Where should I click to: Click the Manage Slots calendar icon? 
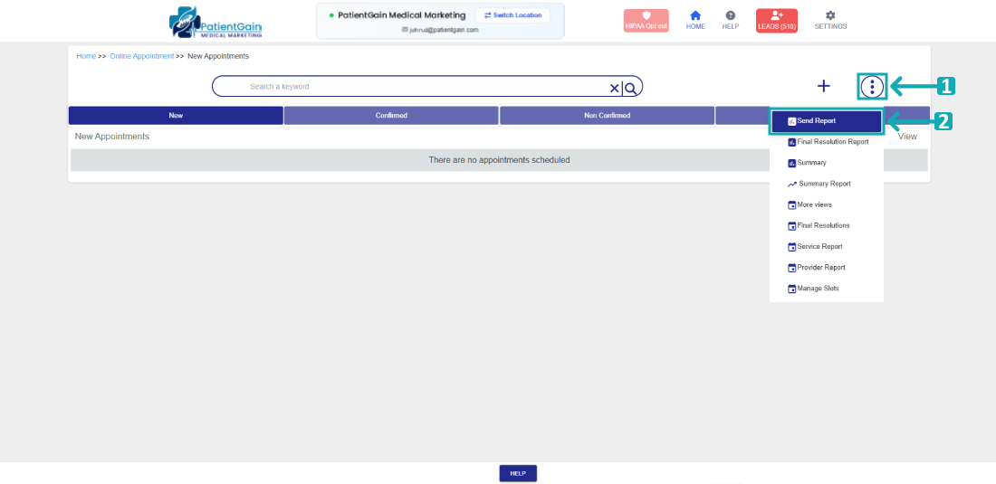[x=791, y=289]
